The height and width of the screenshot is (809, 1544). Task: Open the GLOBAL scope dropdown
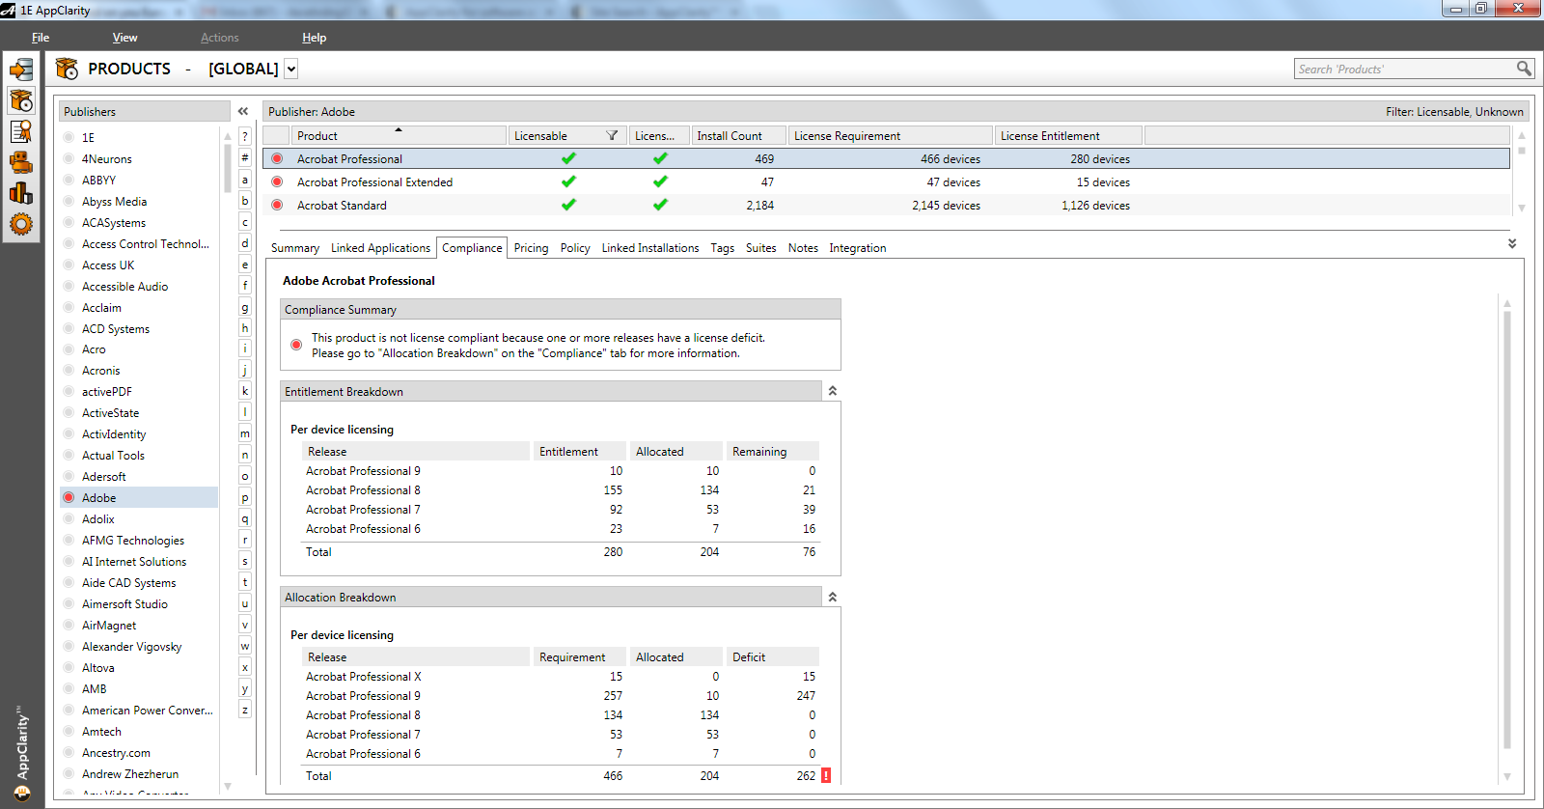pos(291,69)
